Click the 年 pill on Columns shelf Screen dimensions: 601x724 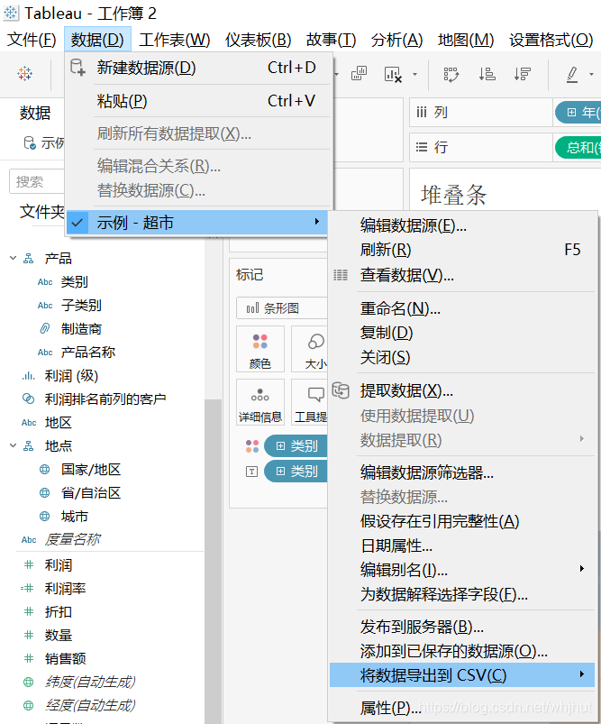click(578, 112)
